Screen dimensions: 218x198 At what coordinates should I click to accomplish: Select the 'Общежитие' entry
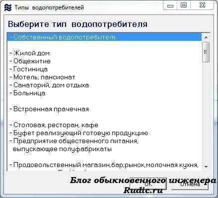click(x=104, y=61)
